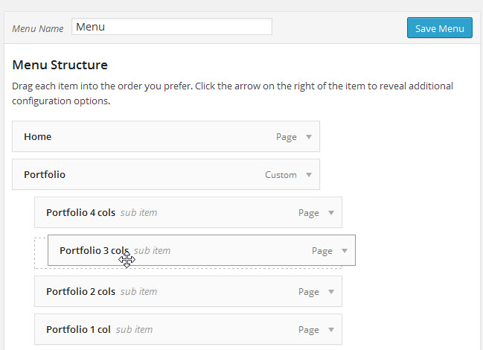Click the Portfolio 4 cols item title
This screenshot has width=483, height=350.
(80, 213)
